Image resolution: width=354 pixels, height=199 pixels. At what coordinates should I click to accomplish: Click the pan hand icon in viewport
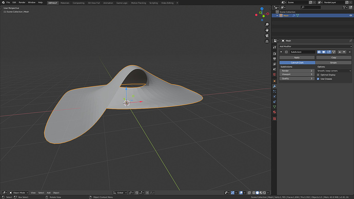click(267, 30)
